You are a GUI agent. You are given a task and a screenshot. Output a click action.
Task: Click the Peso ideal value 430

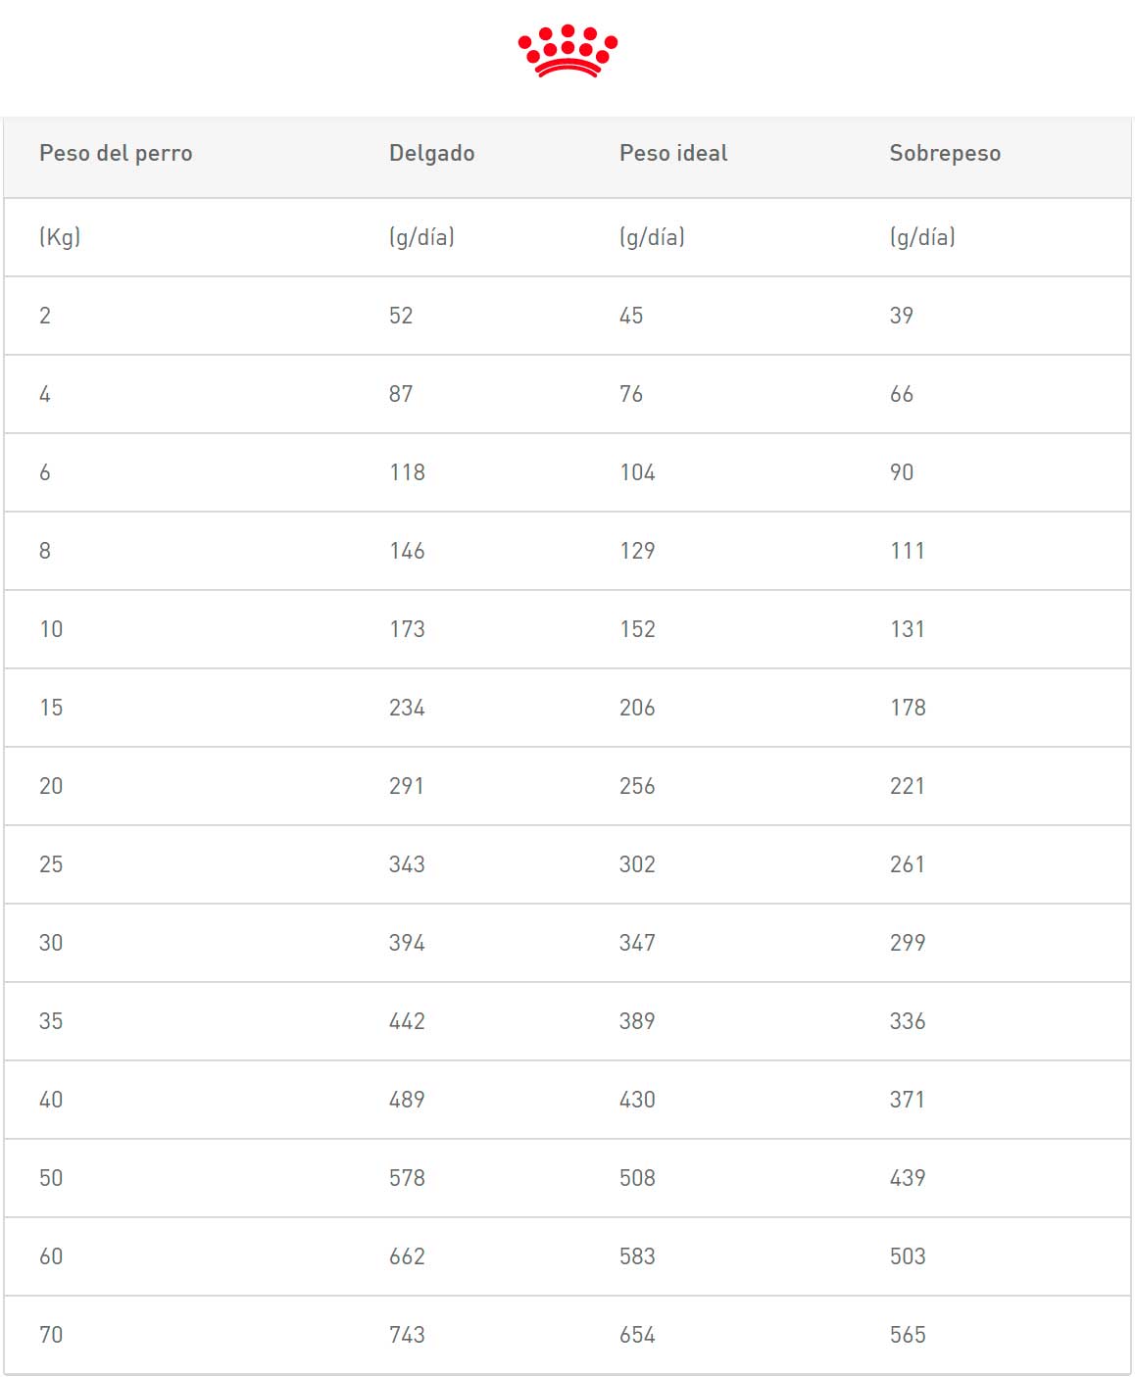pyautogui.click(x=637, y=1100)
